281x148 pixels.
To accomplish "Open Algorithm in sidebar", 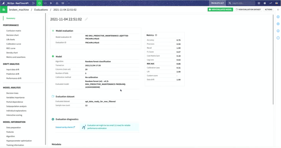I will [x=10, y=136].
